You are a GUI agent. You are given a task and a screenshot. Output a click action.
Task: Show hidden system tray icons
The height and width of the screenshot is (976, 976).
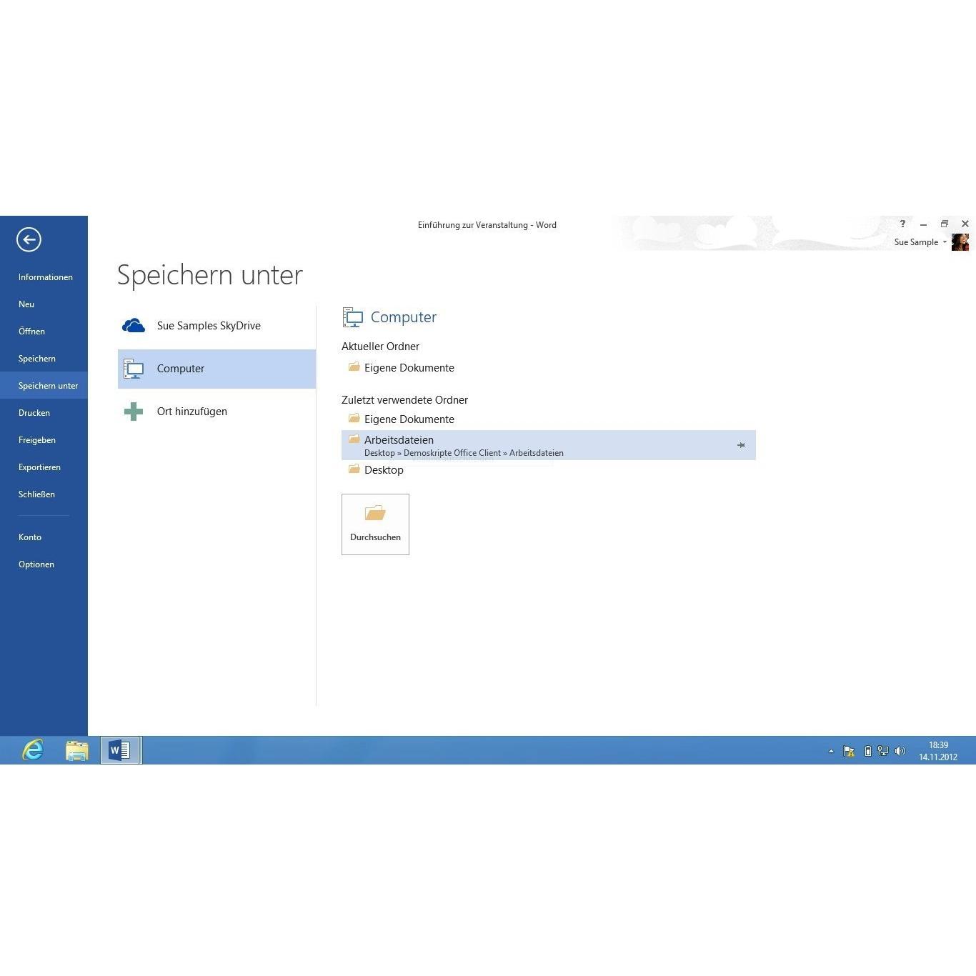831,751
